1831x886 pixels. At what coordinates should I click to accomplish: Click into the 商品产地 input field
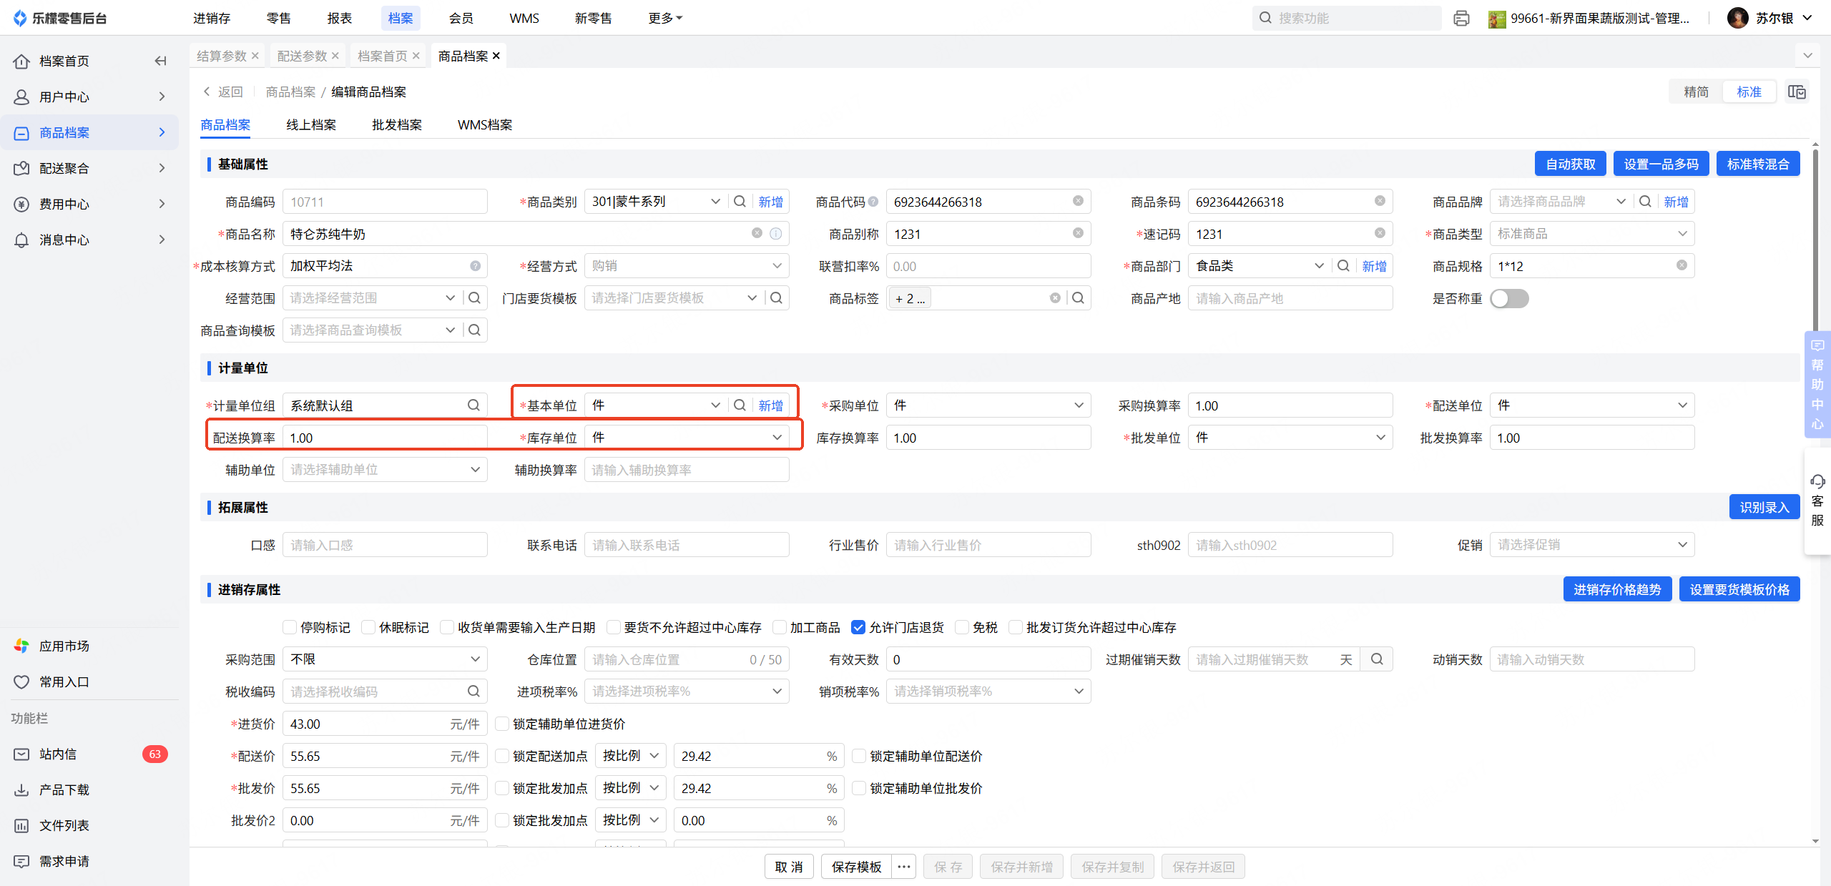(1290, 298)
